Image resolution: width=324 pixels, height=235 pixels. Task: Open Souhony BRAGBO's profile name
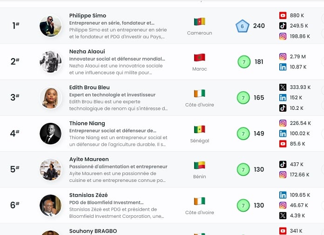[93, 231]
